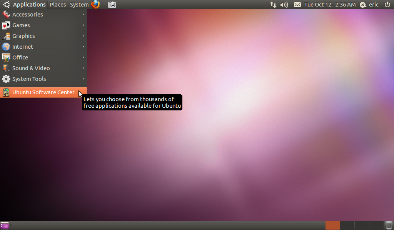Open the eric user menu
The image size is (394, 230).
[374, 5]
